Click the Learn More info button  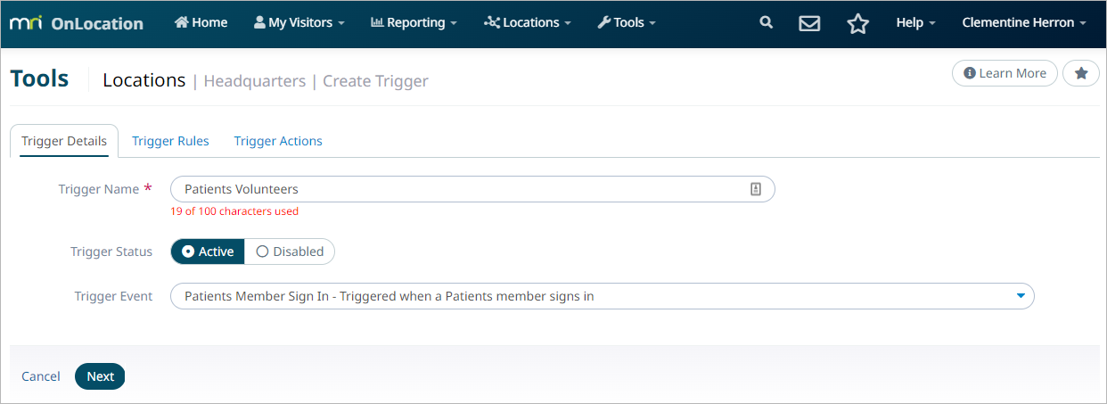point(1004,73)
